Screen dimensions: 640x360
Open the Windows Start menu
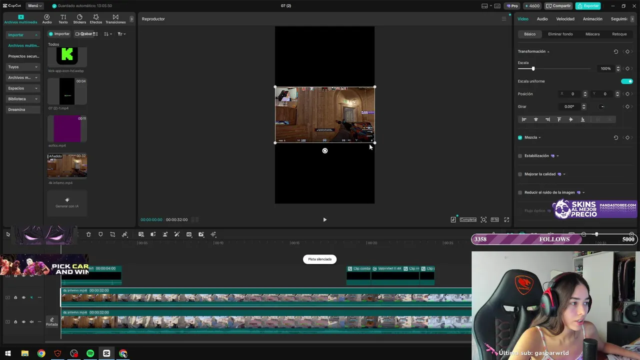(8, 353)
